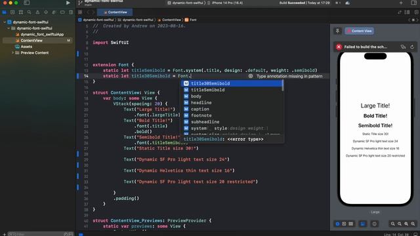This screenshot has width=420, height=236.
Task: Pin the preview with the pin icon
Action: pyautogui.click(x=337, y=31)
